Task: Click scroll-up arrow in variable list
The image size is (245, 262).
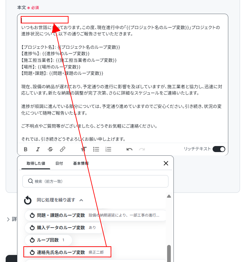Action: coord(169,196)
